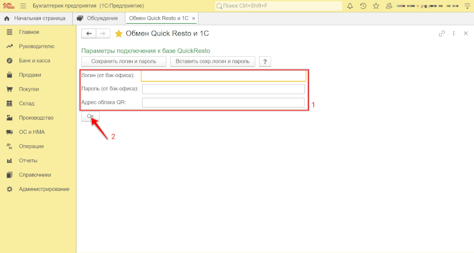Viewport: 474px width, 253px height.
Task: Copy link using the chain icon
Action: pyautogui.click(x=441, y=34)
